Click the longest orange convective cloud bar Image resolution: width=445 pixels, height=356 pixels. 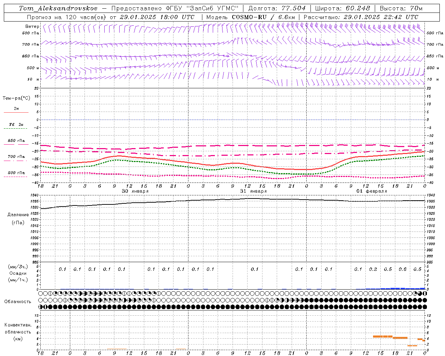382,336
